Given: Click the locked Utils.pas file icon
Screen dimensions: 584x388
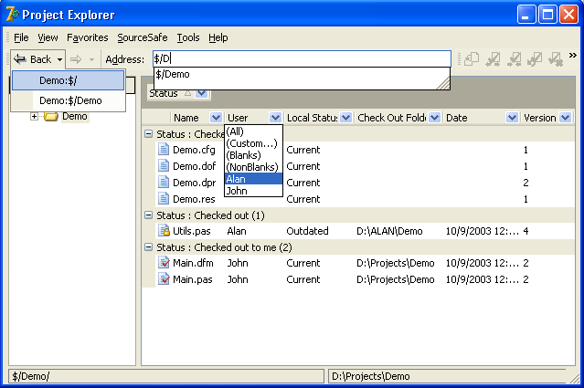Looking at the screenshot, I should point(165,232).
